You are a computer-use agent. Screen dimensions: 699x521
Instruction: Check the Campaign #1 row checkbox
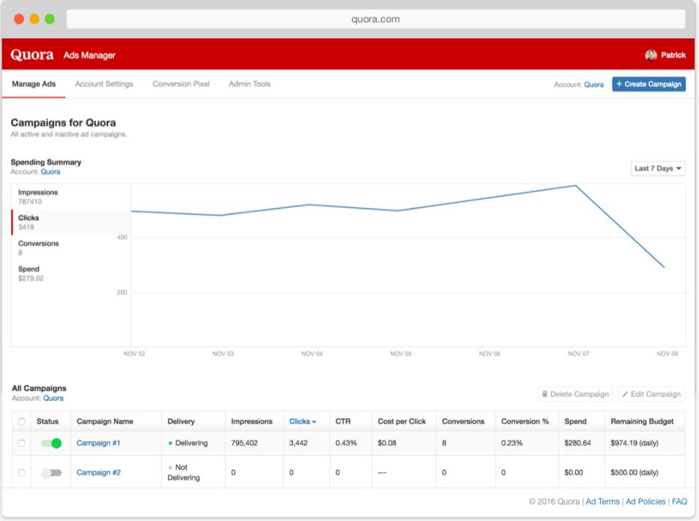pyautogui.click(x=21, y=443)
